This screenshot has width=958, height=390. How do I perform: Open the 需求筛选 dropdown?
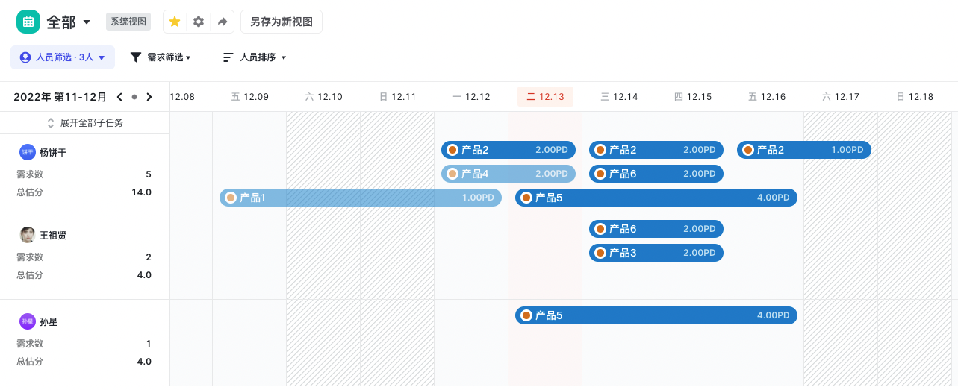tap(161, 57)
